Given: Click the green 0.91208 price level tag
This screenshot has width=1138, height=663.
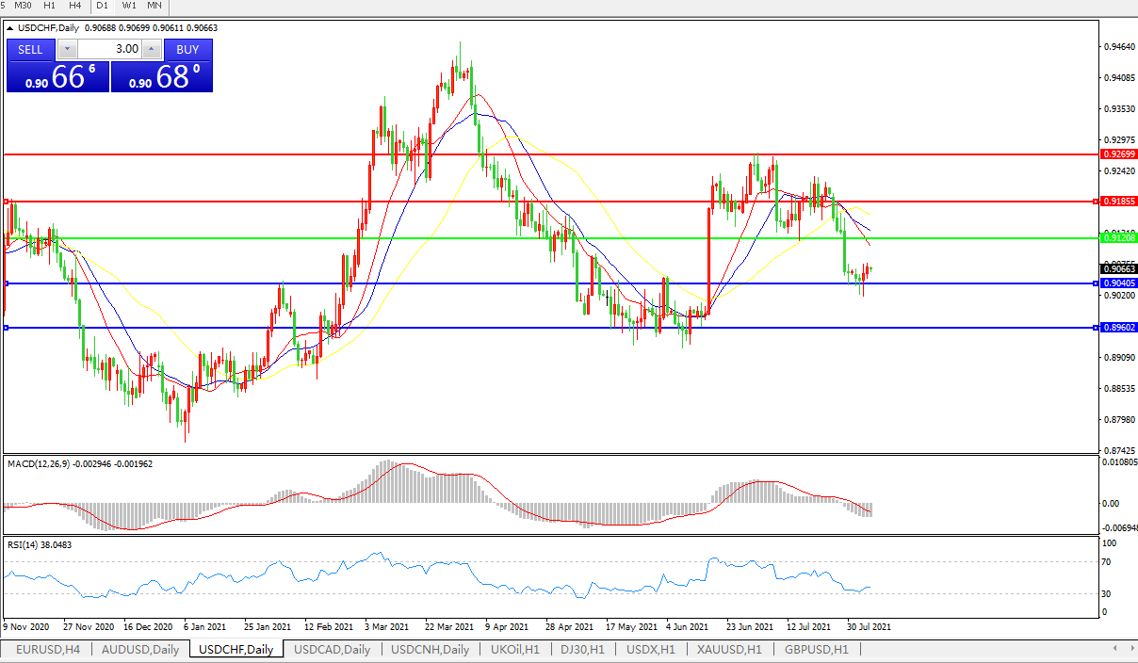Looking at the screenshot, I should [x=1119, y=238].
